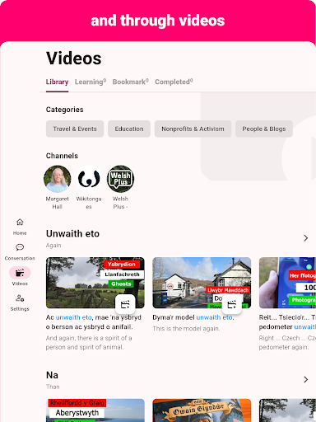
Task: Open Margaret Hall channel avatar
Action: click(x=58, y=179)
